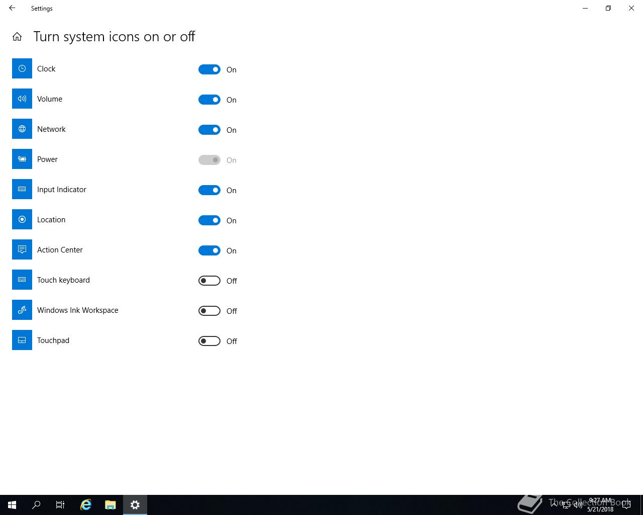Click the Power battery tile icon

tap(22, 159)
